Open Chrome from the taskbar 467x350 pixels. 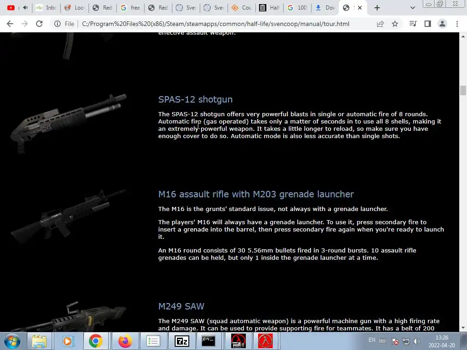tap(95, 341)
